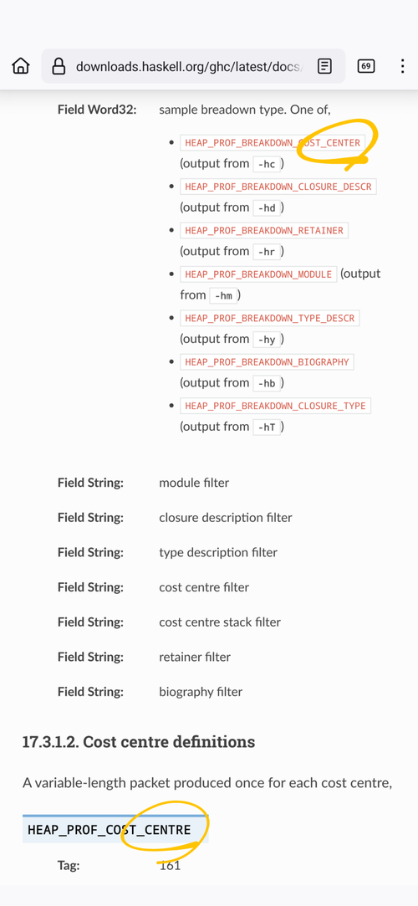The width and height of the screenshot is (418, 906).
Task: Click the HEAP_PROF_COST_CENTRE table header
Action: pos(115,830)
